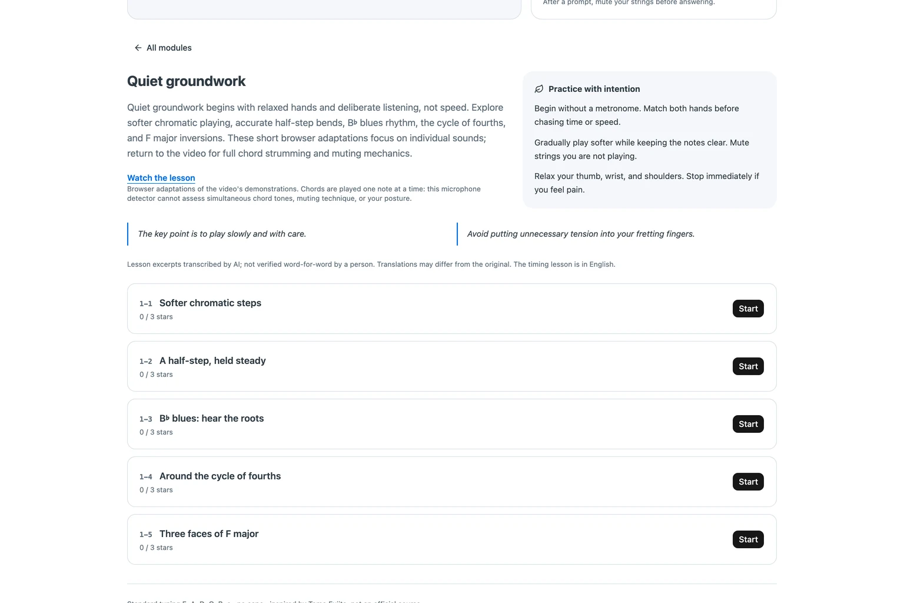Start the Around the cycle of fourths exercise

(748, 482)
